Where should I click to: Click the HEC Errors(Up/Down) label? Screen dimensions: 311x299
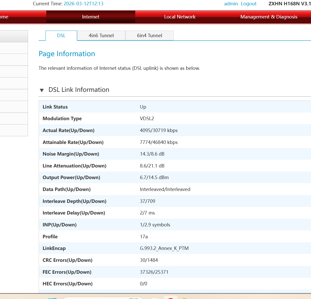click(68, 284)
